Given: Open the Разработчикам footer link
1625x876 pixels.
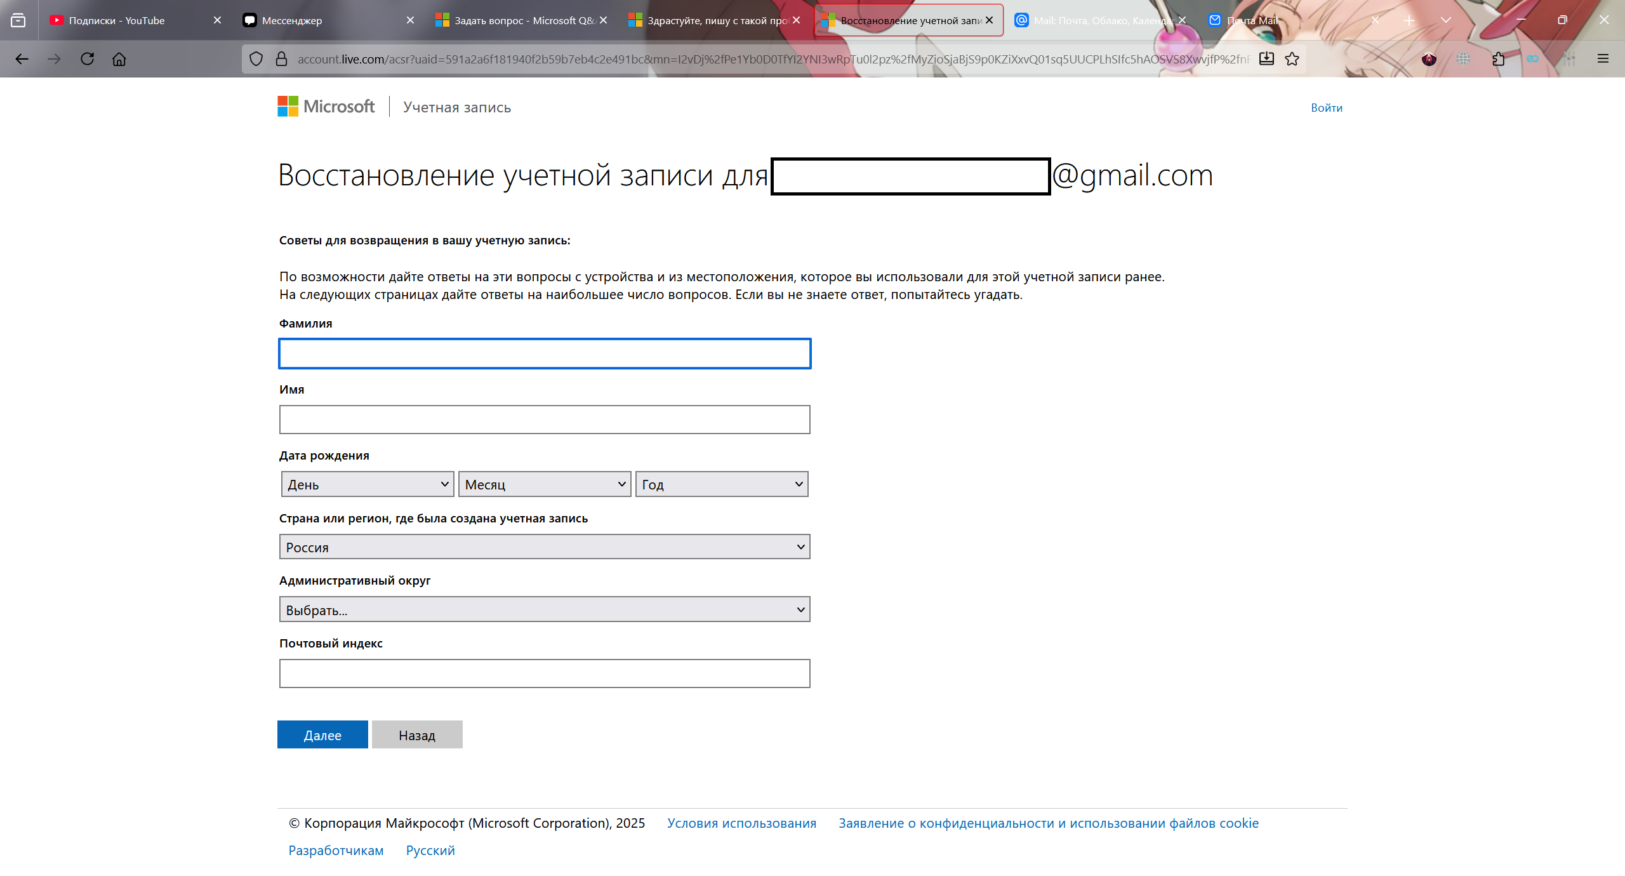Looking at the screenshot, I should click(336, 851).
